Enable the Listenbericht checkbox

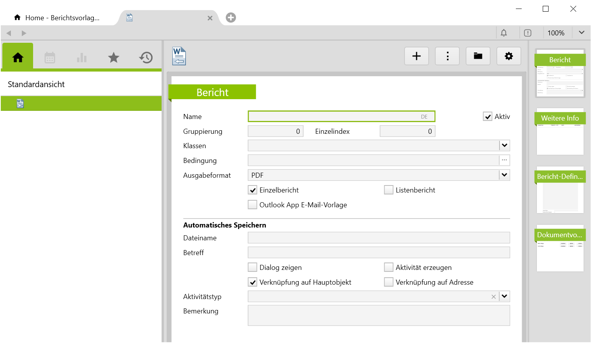[x=389, y=190]
